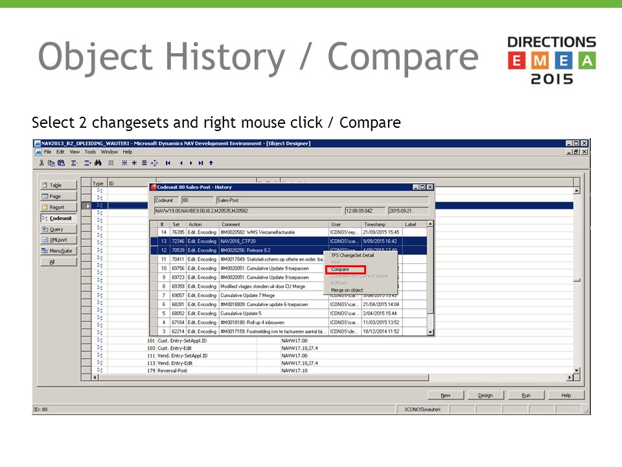Viewport: 622px width, 467px height.
Task: Select history row 10 set 69756
Action: click(x=237, y=269)
